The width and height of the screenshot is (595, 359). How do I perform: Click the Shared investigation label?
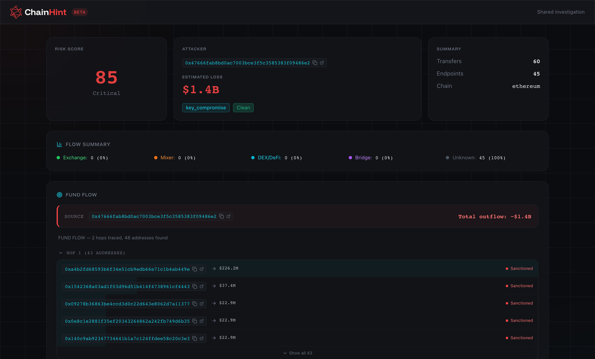point(561,12)
